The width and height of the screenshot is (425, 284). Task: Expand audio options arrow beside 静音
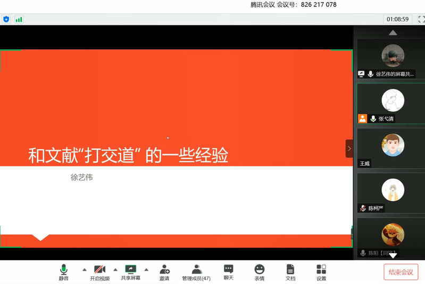pyautogui.click(x=84, y=270)
